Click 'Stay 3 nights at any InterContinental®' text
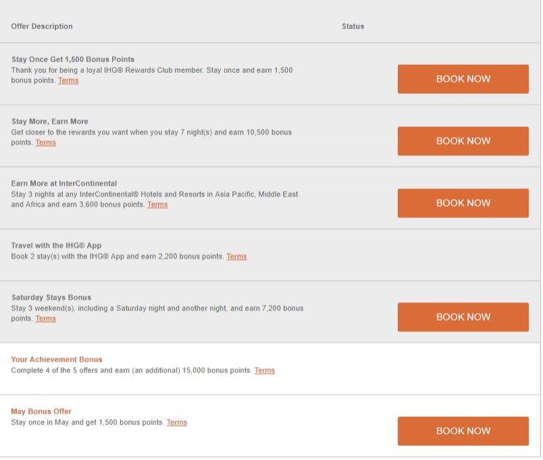Image resolution: width=543 pixels, height=460 pixels. 155,199
